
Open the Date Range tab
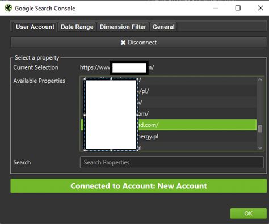[x=77, y=27]
